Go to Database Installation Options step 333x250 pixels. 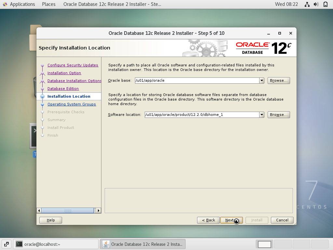point(74,81)
